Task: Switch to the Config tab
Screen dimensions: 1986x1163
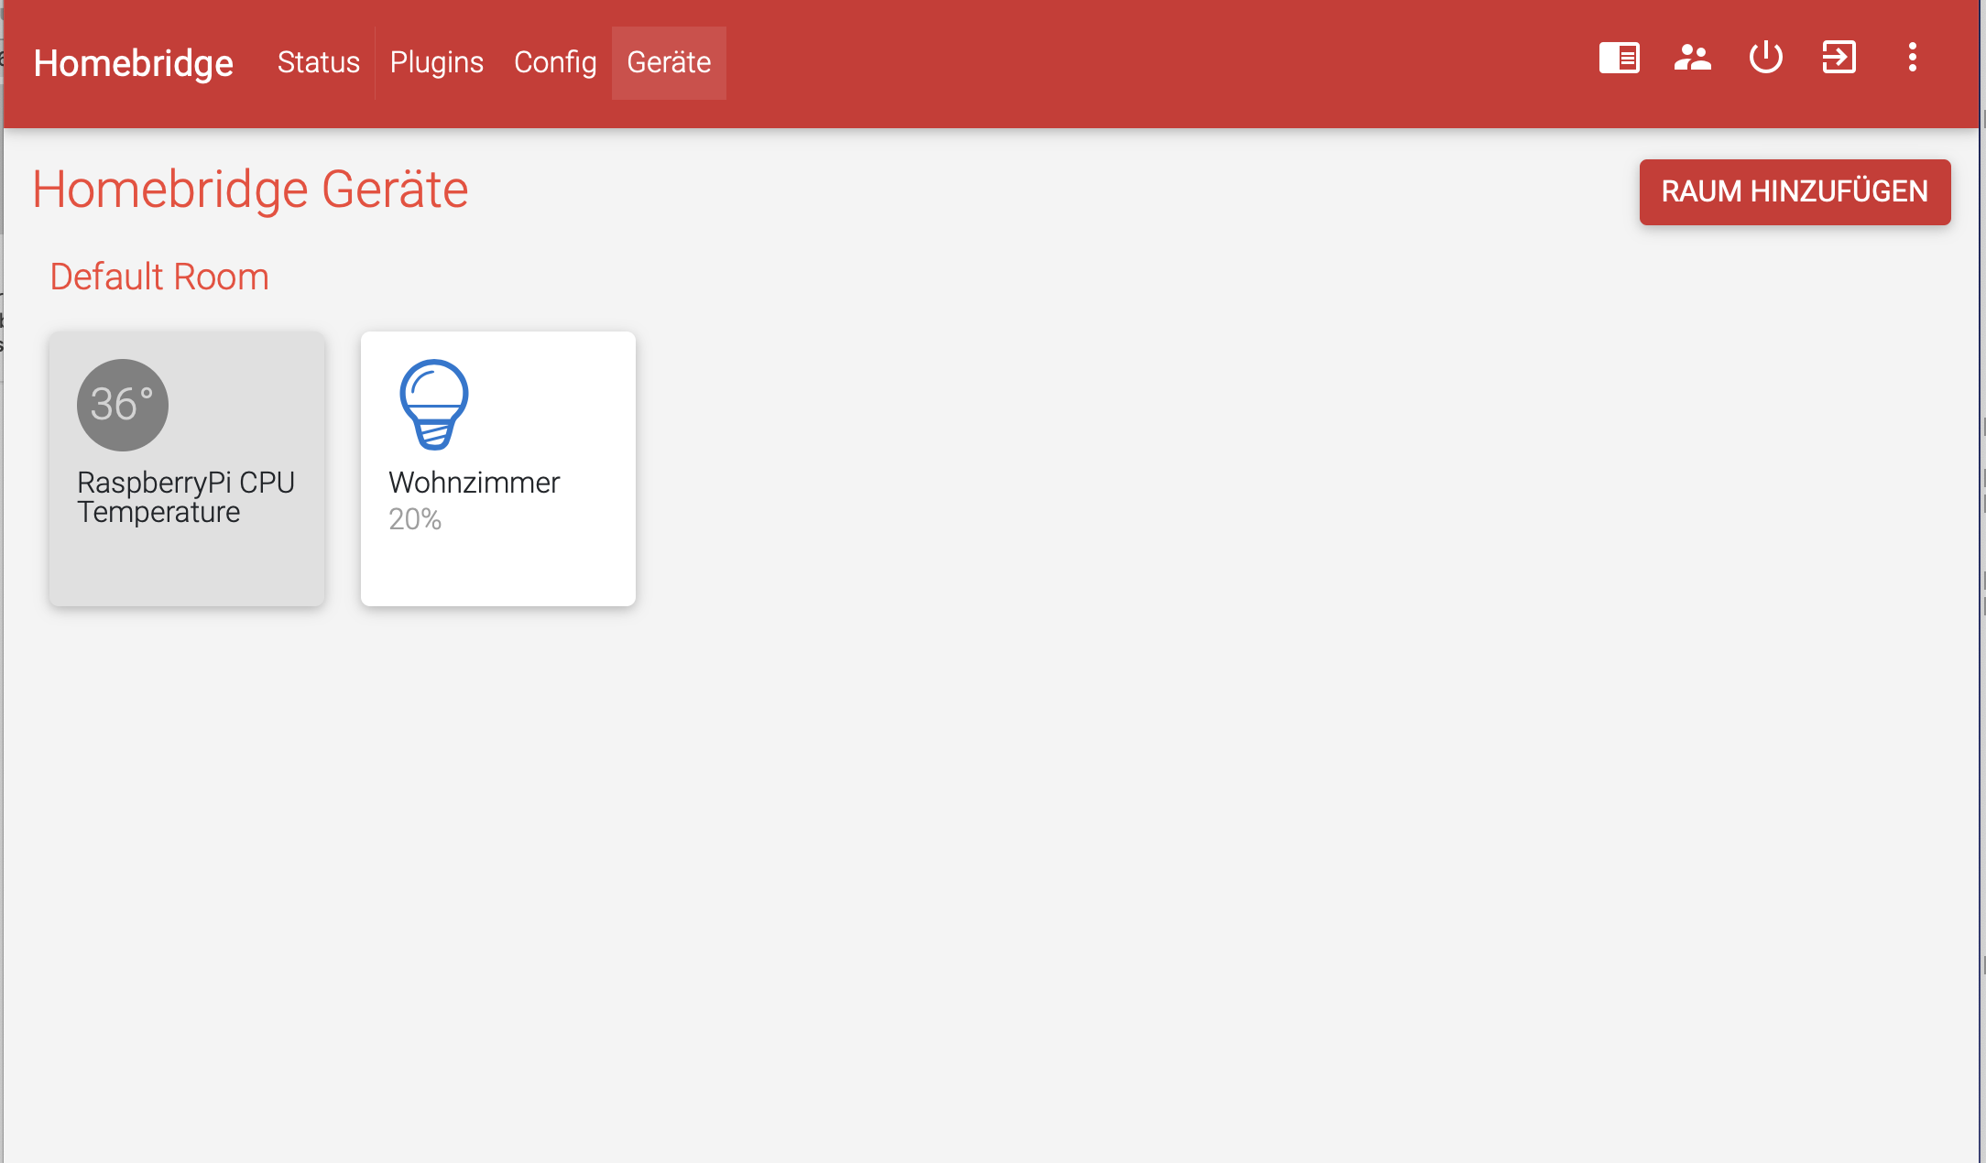Action: pos(554,62)
